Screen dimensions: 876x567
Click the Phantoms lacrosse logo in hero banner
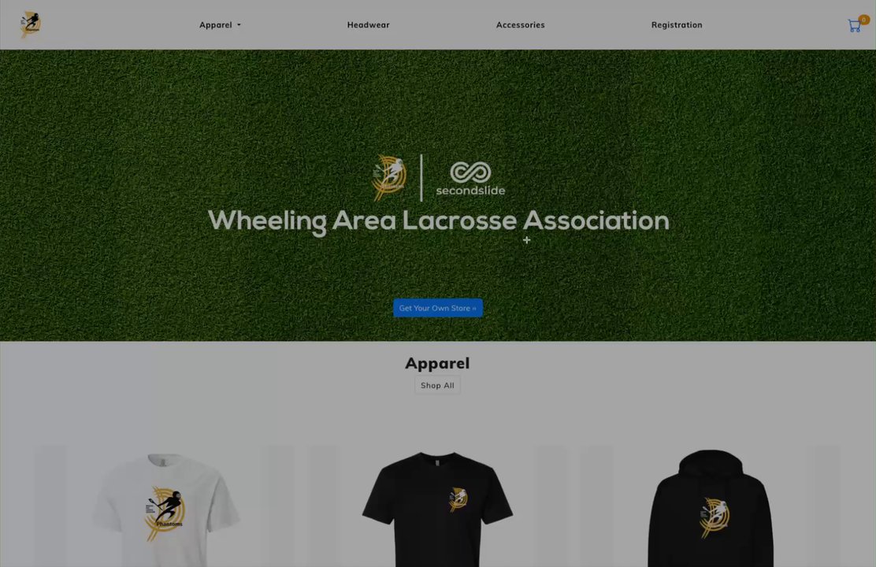pyautogui.click(x=389, y=177)
